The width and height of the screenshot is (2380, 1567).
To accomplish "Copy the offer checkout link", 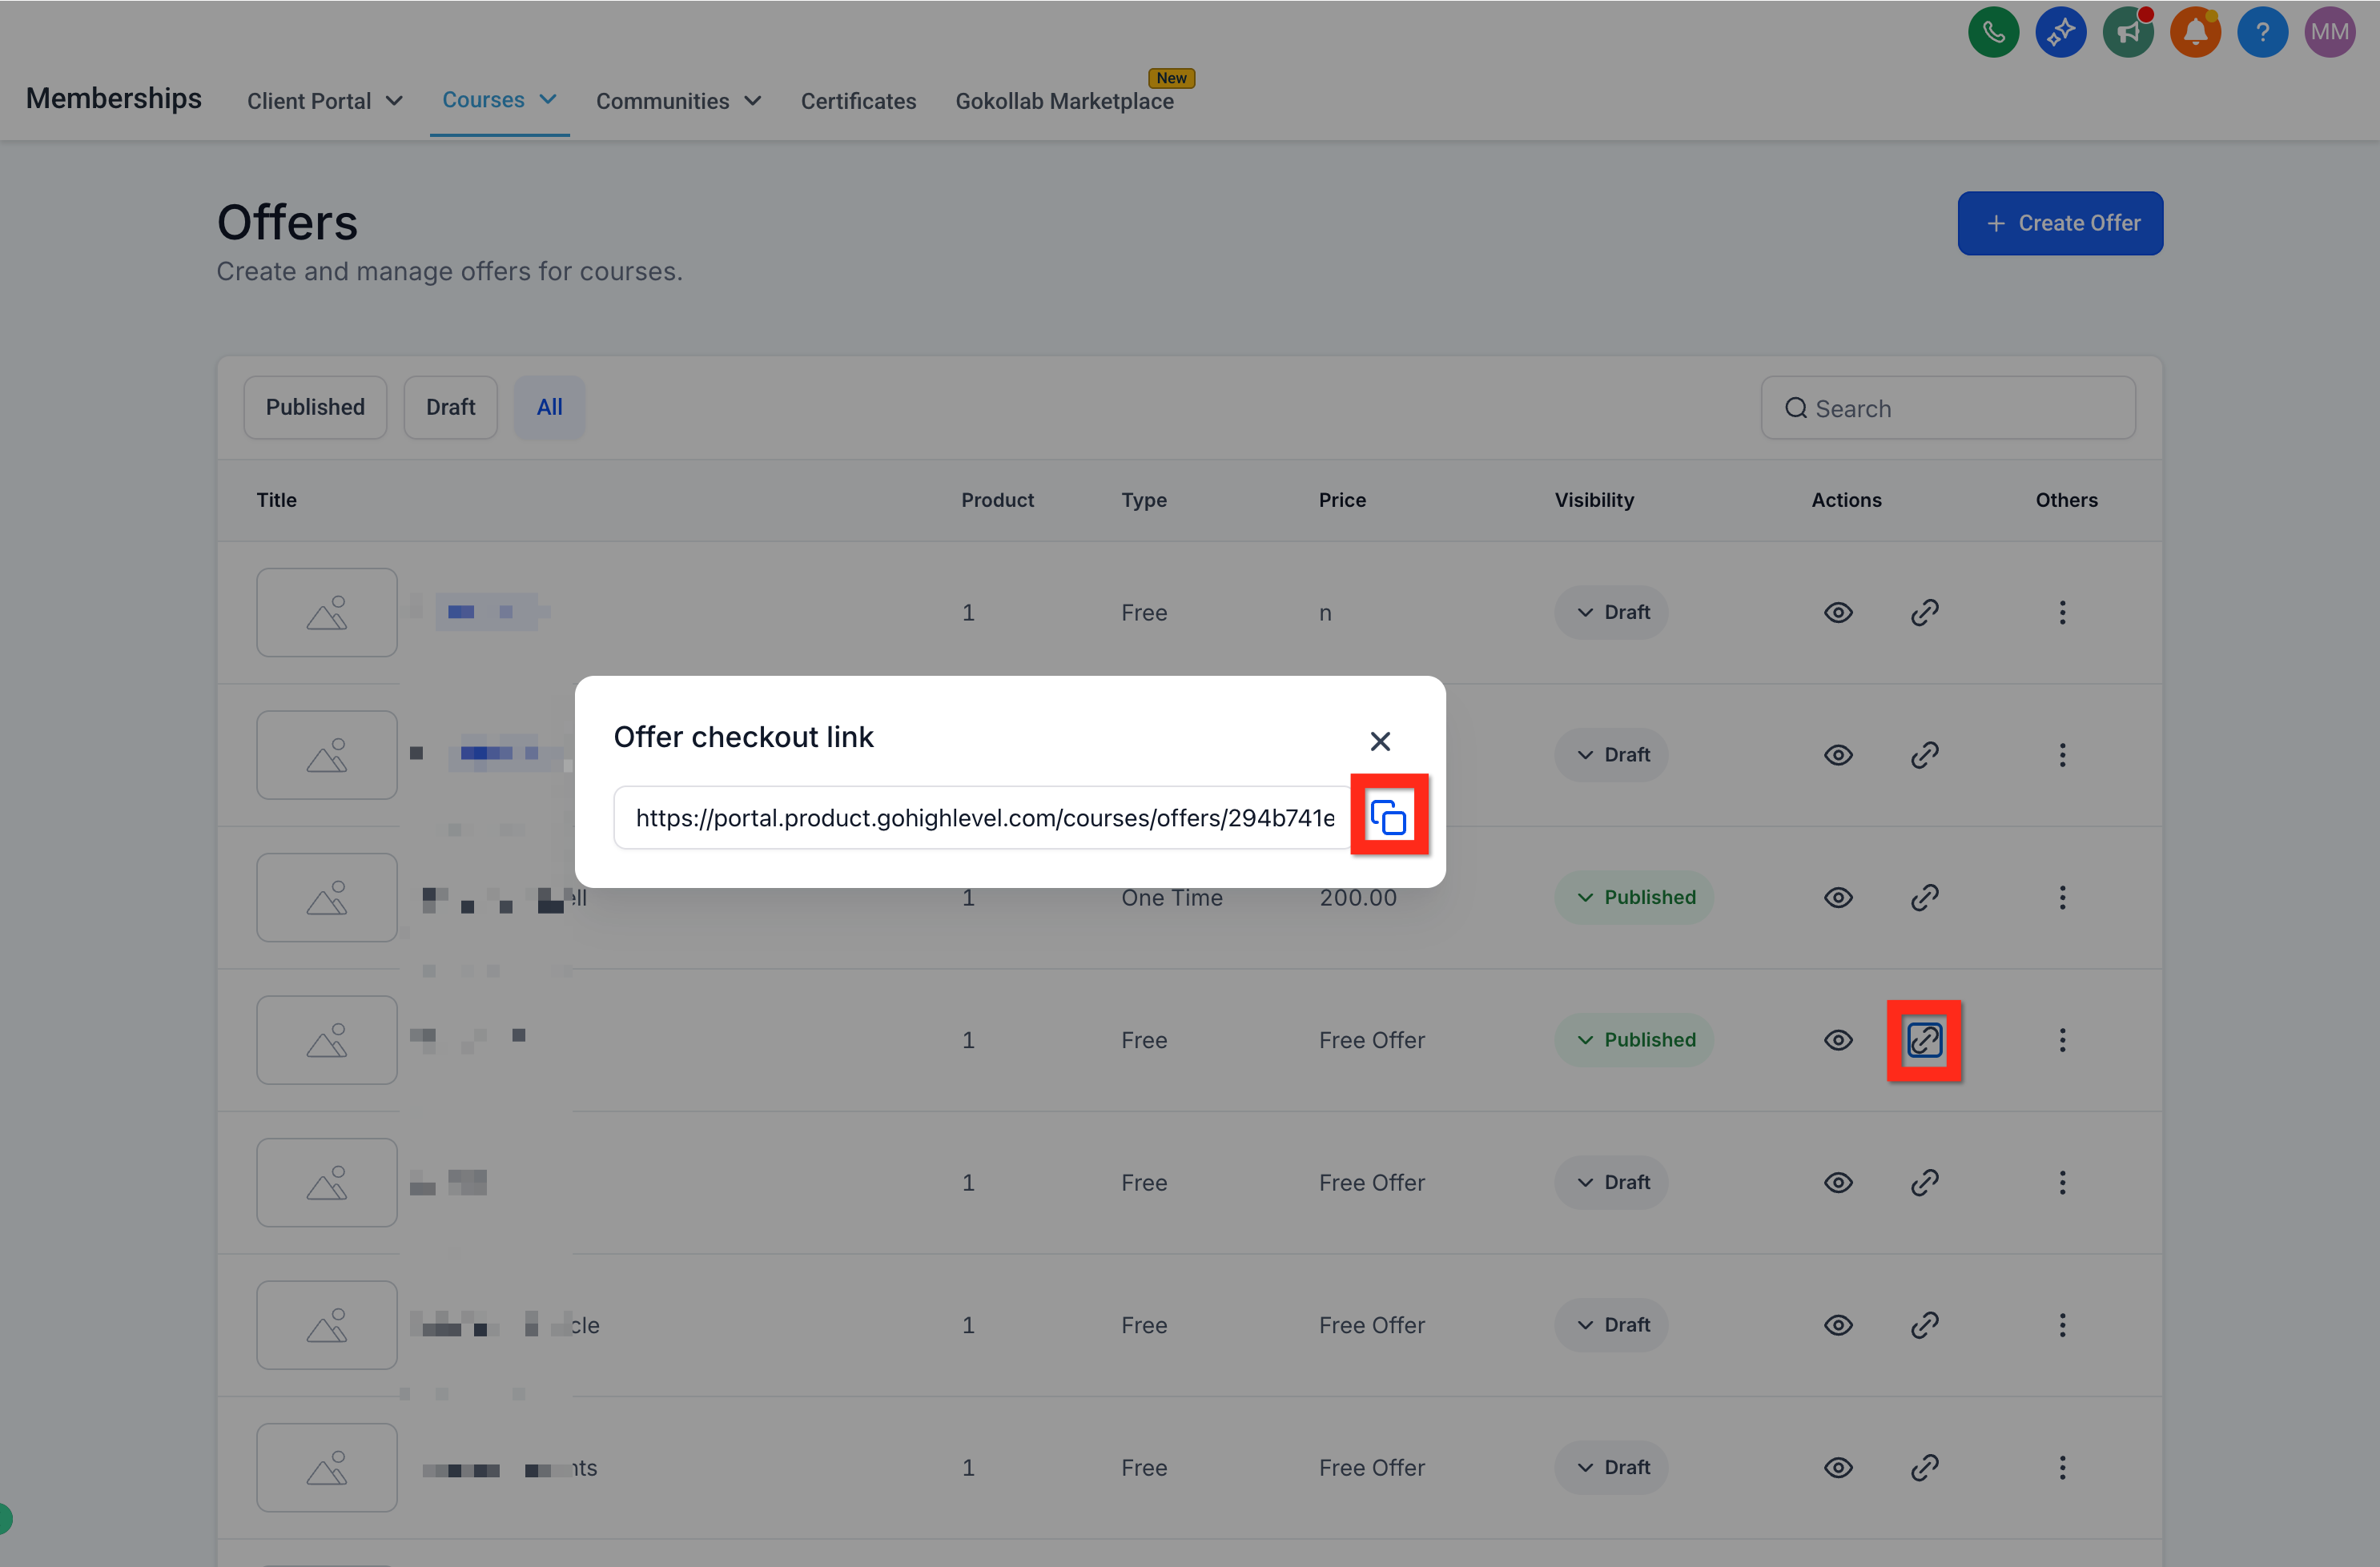I will (x=1388, y=817).
